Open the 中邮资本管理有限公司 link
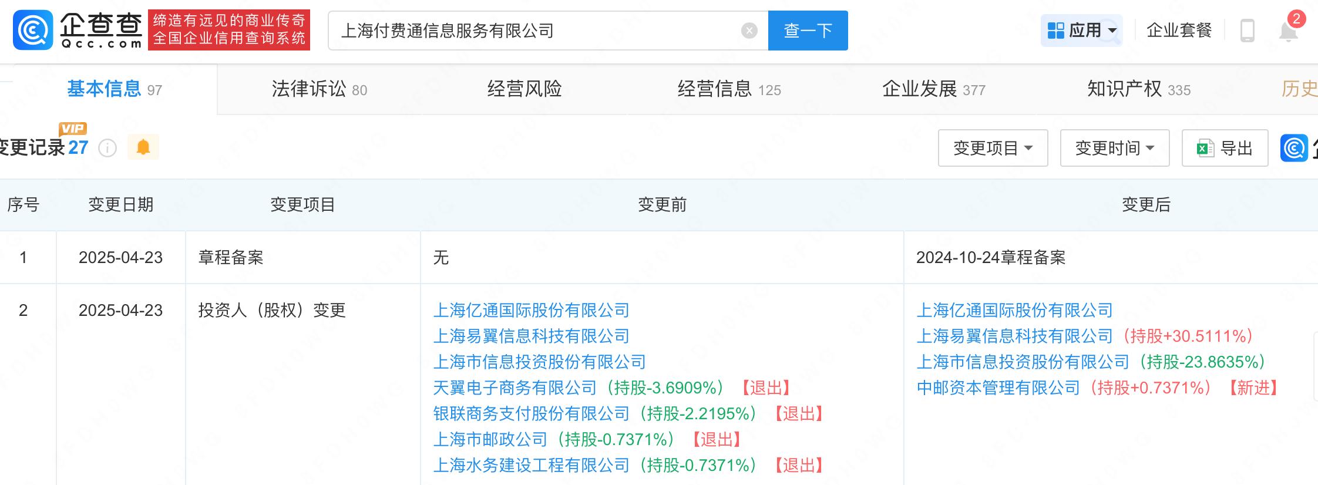Image resolution: width=1318 pixels, height=485 pixels. pos(998,388)
